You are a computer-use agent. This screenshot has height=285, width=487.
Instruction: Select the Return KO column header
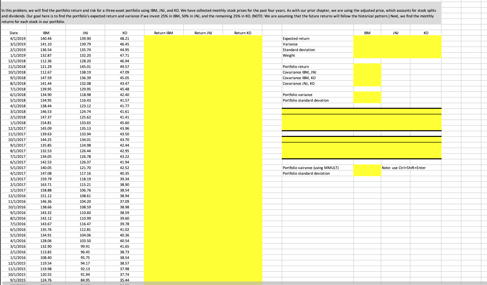click(242, 33)
